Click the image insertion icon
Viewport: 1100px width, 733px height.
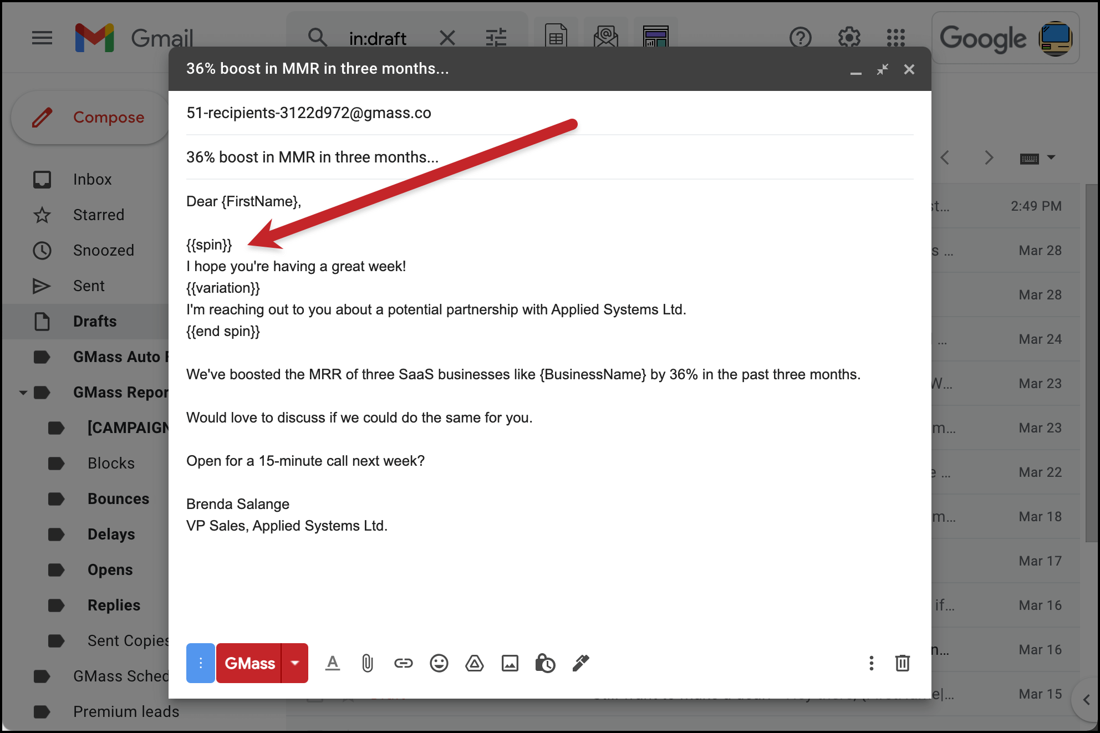[x=510, y=663]
